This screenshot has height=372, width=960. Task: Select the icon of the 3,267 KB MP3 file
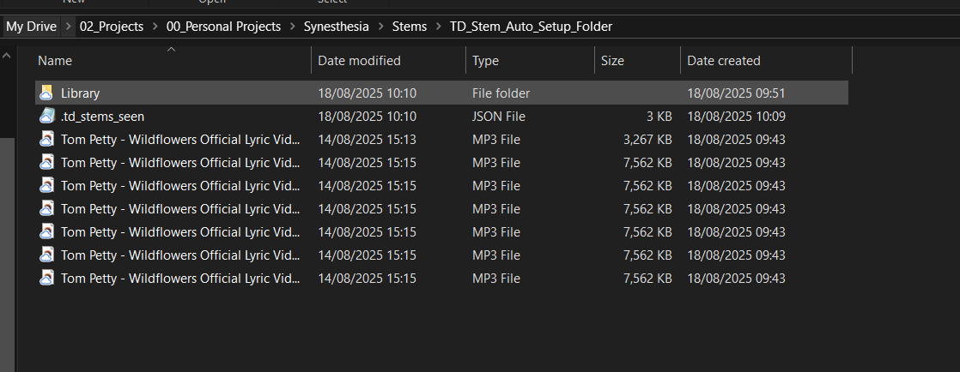tap(46, 139)
